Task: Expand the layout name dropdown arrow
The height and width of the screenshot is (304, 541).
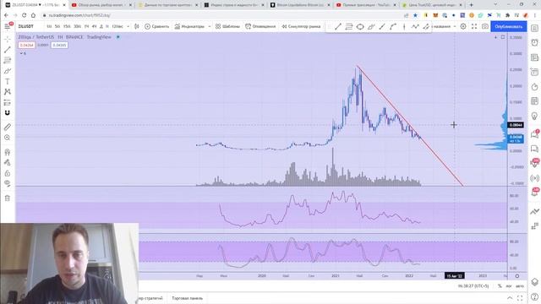Action: click(455, 26)
